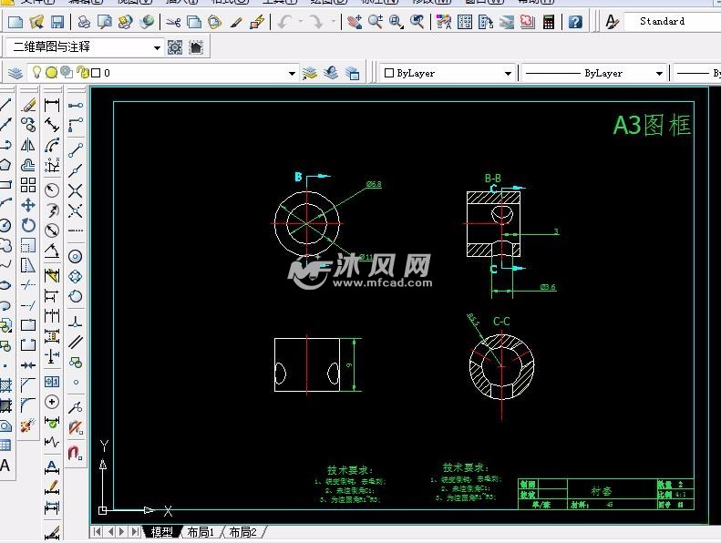This screenshot has height=543, width=721.
Task: Click the Array tool grid icon
Action: 28,185
